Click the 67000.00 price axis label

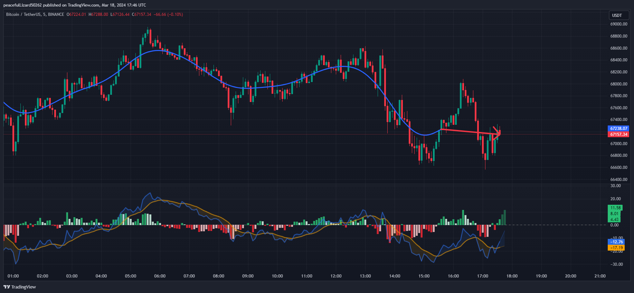coord(619,144)
